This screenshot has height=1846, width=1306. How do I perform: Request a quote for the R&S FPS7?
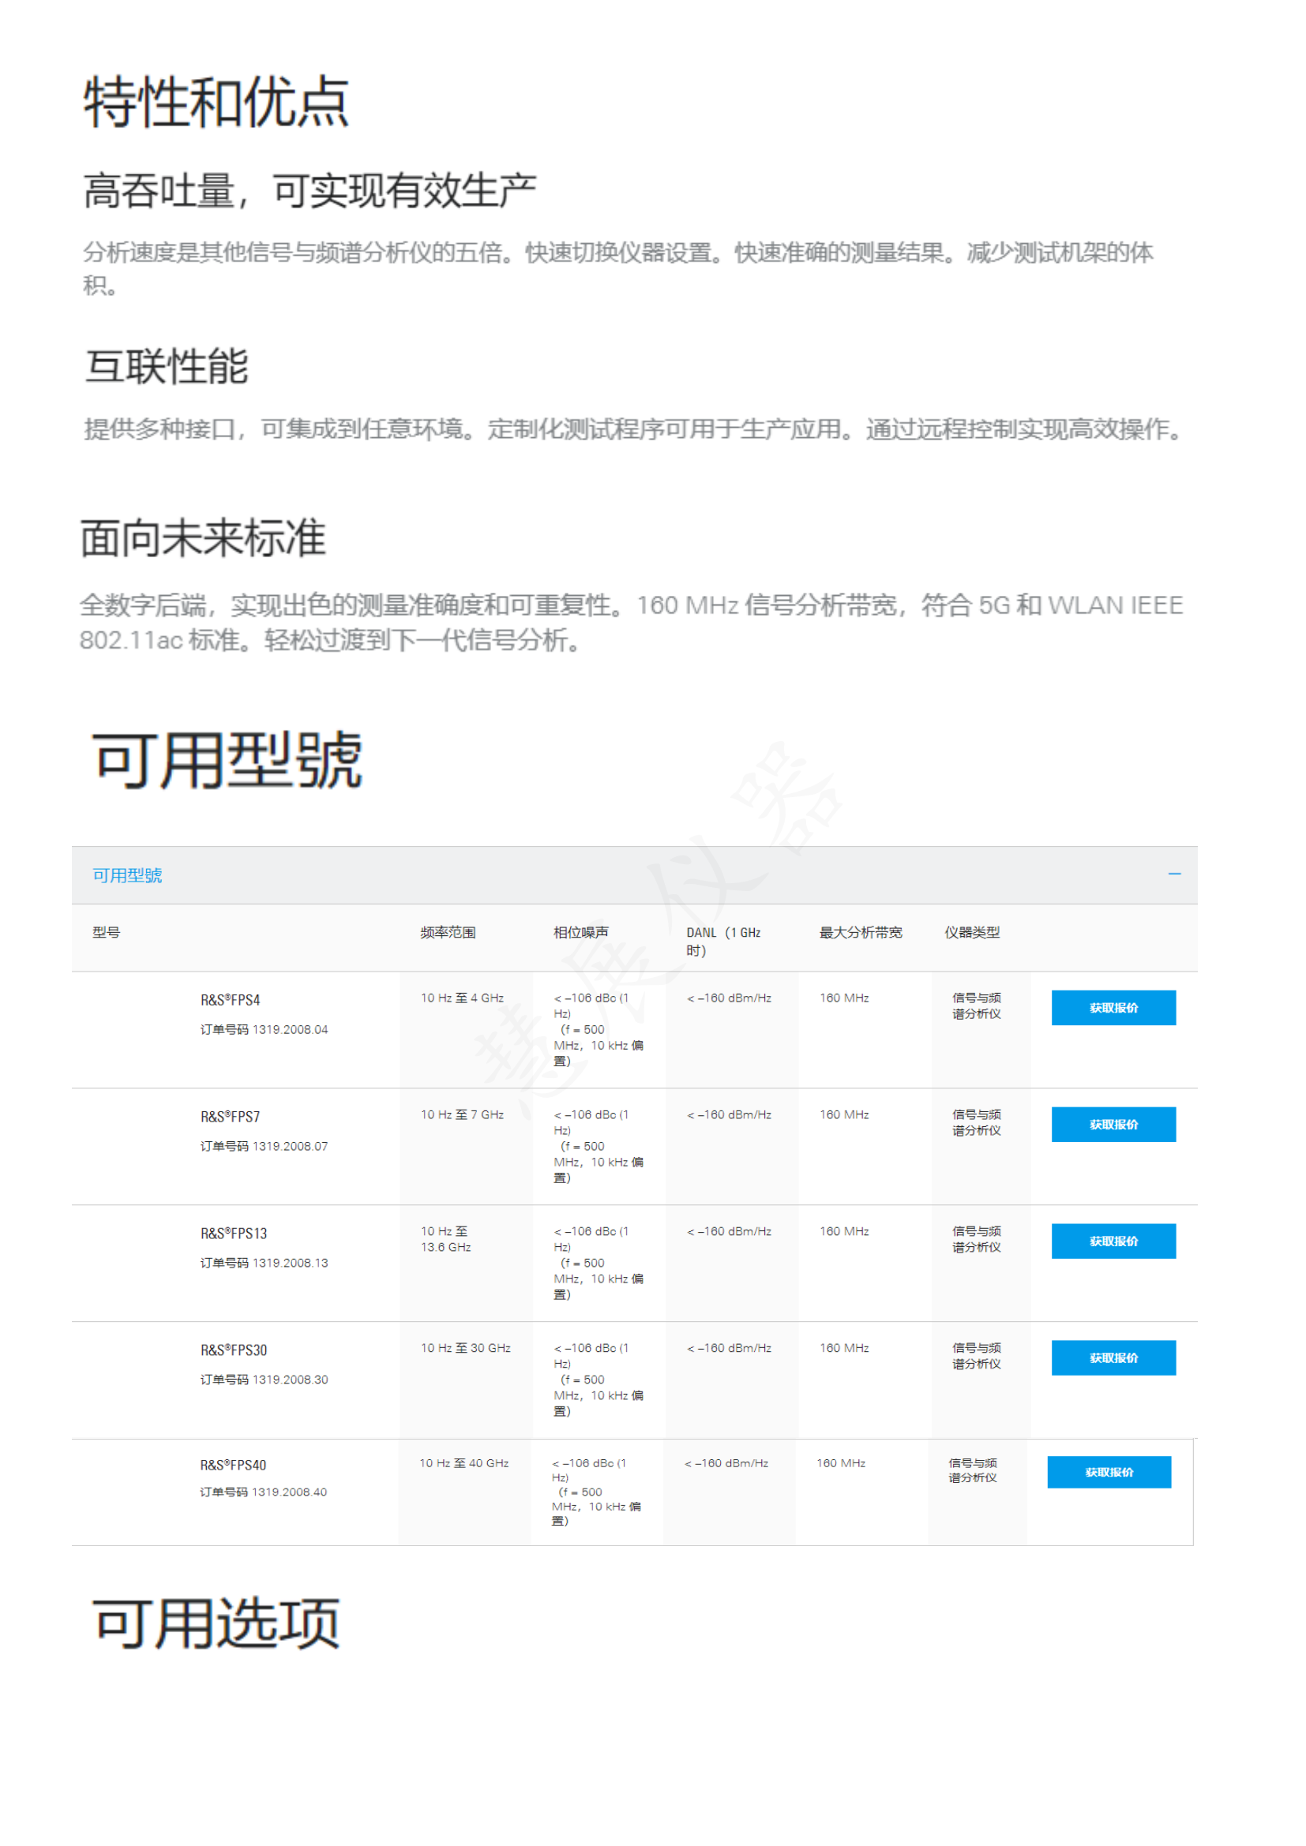pos(1113,1125)
